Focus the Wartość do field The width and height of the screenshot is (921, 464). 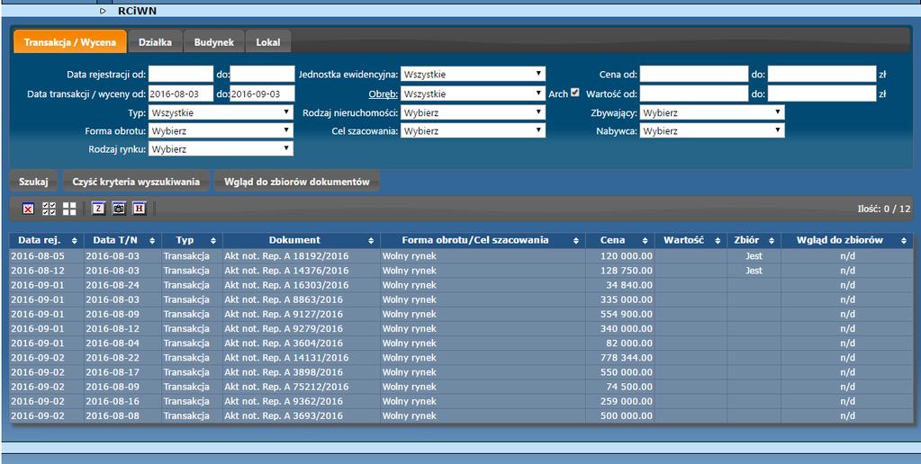point(822,94)
